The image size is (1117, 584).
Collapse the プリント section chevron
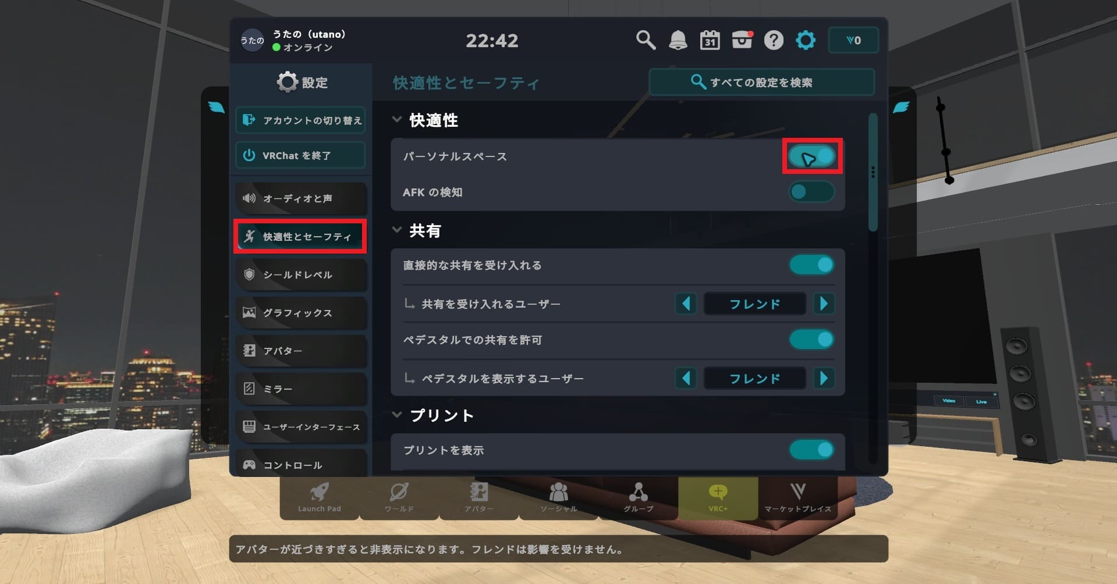397,415
